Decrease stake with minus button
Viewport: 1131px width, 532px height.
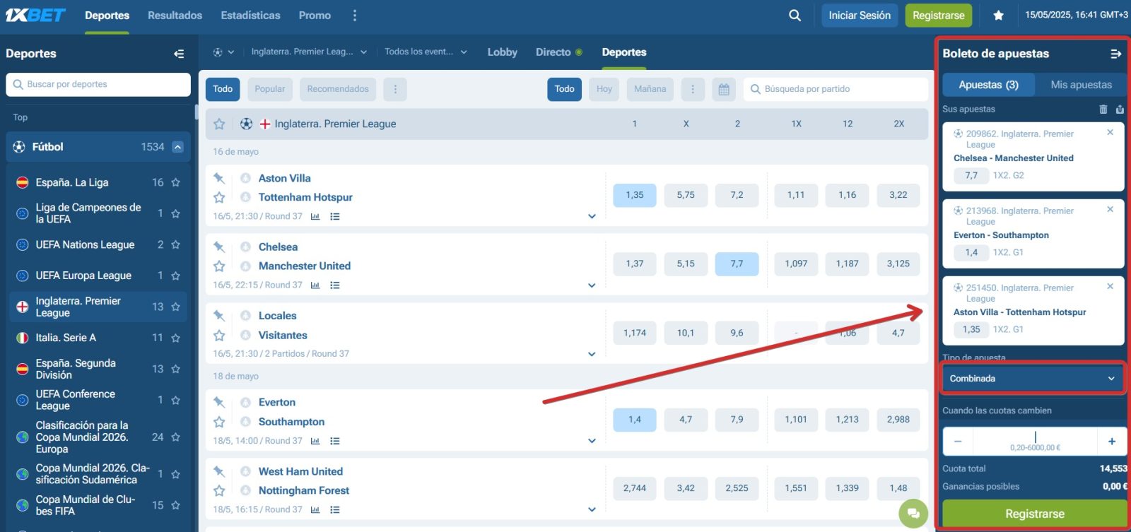tap(958, 441)
